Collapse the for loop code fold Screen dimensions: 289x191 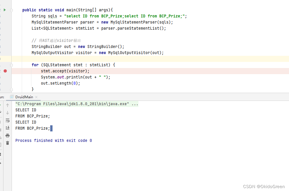pos(11,65)
